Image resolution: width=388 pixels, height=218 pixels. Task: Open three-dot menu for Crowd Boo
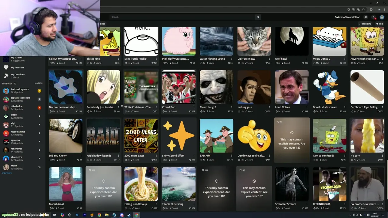point(194,107)
